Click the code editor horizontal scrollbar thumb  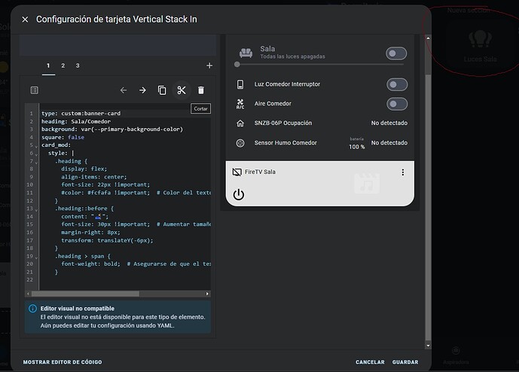click(x=85, y=294)
